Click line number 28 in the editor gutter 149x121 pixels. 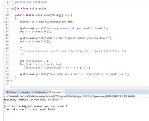[7, 74]
